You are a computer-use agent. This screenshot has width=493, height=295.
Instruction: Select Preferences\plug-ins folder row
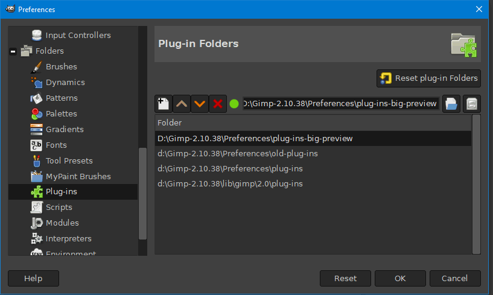pyautogui.click(x=313, y=168)
